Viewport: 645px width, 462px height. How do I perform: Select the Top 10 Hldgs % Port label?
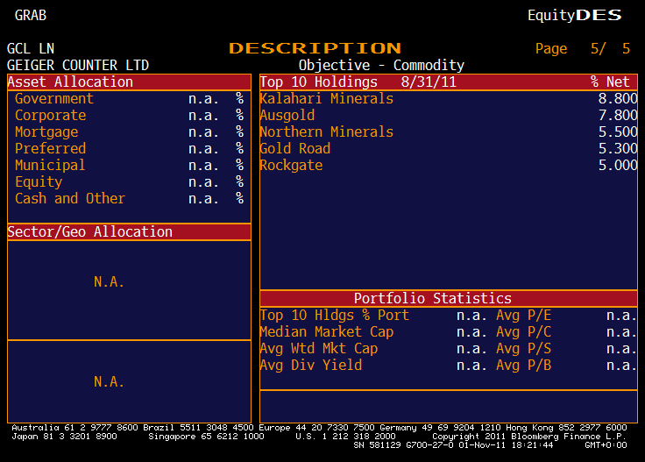[x=335, y=315]
